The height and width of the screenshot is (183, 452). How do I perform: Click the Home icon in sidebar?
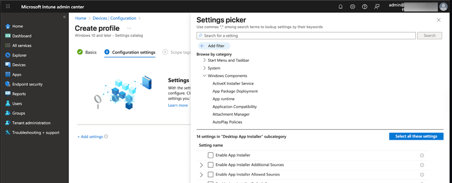click(x=8, y=26)
